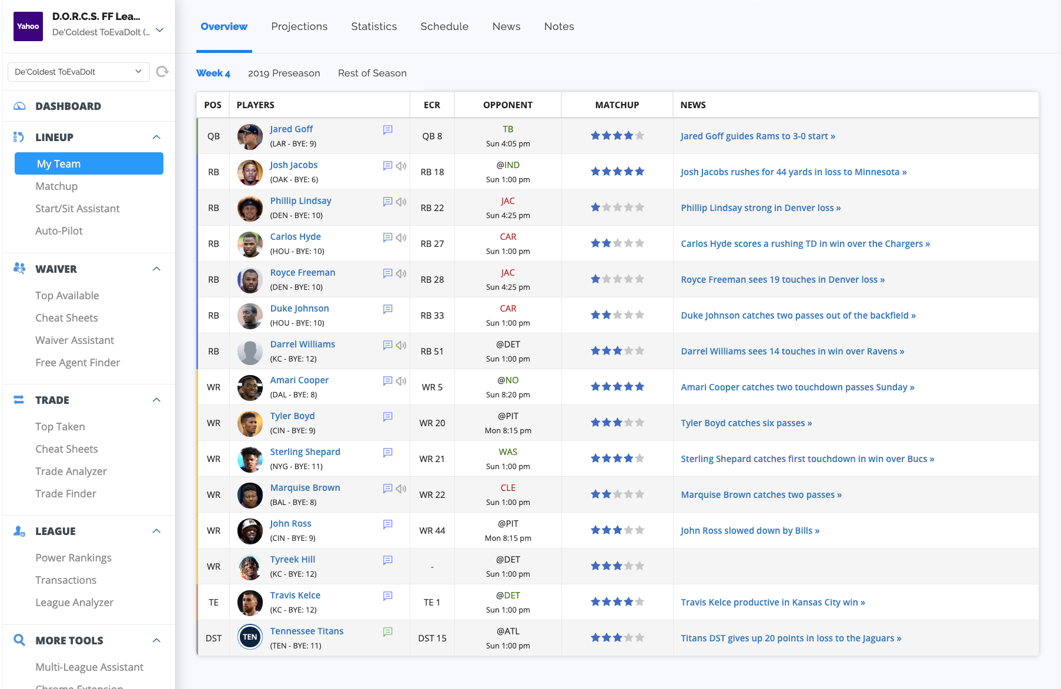Select the 2019 Preseason view
This screenshot has width=1061, height=689.
(x=284, y=73)
